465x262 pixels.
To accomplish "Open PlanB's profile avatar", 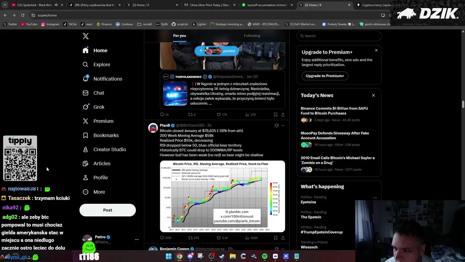I will coord(153,128).
